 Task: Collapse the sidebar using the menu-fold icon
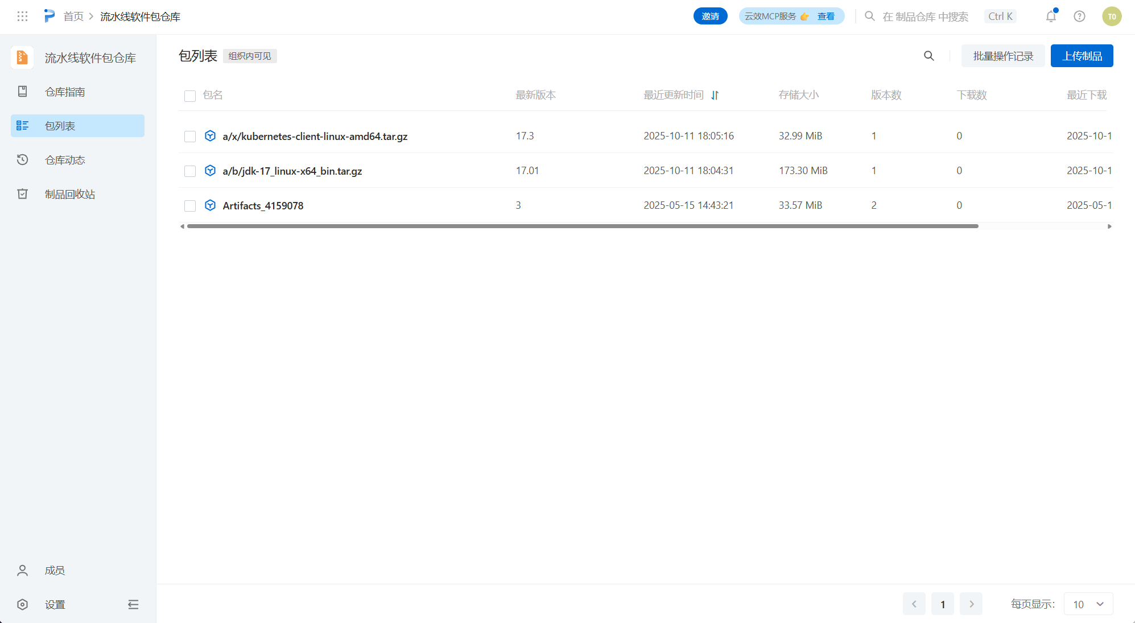point(133,604)
